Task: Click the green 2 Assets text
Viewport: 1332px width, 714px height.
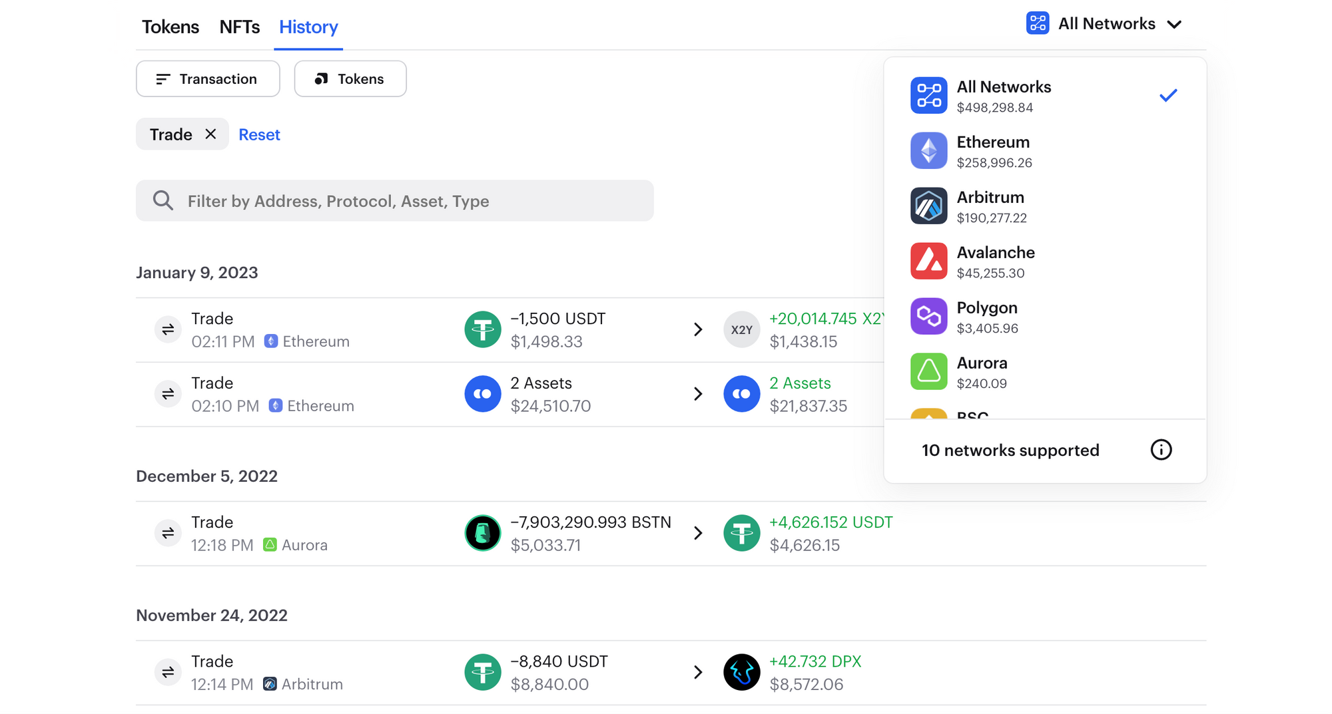Action: [800, 383]
